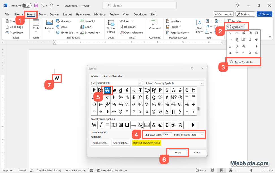The height and width of the screenshot is (173, 275).
Task: Insert a Page Break
Action: tap(14, 33)
